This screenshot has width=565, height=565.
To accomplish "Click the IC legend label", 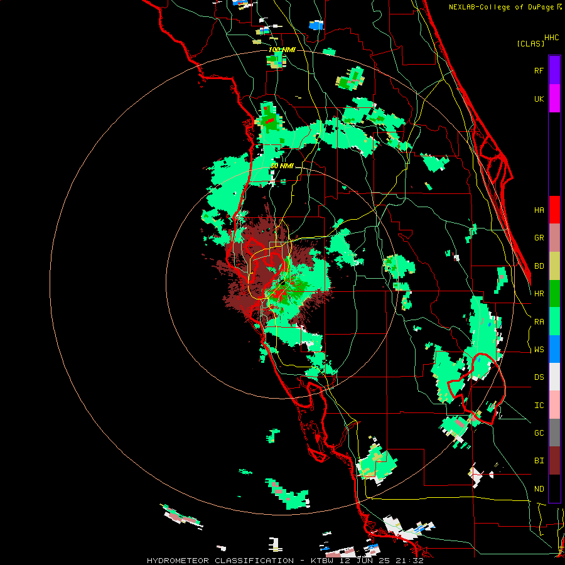I will tap(539, 406).
